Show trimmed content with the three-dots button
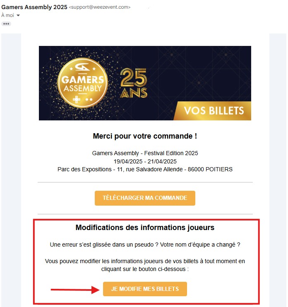This screenshot has height=307, width=288. pos(6,24)
